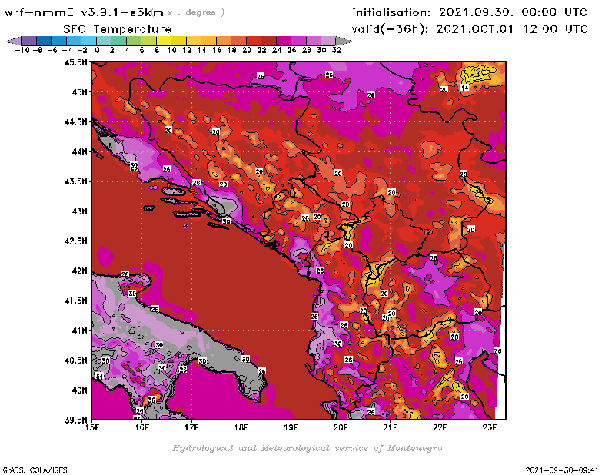Image resolution: width=615 pixels, height=475 pixels.
Task: Click the '32' legend scale value
Action: [337, 50]
